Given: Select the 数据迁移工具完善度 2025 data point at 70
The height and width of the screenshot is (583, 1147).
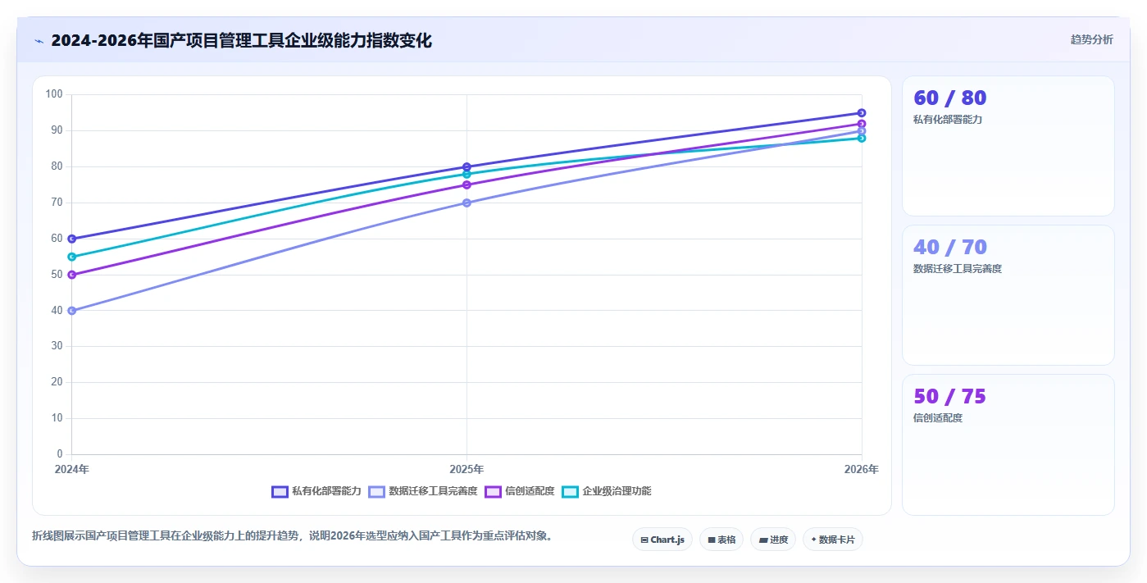Looking at the screenshot, I should 467,203.
